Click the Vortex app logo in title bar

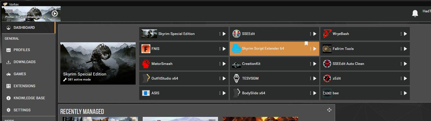[x=5, y=4]
